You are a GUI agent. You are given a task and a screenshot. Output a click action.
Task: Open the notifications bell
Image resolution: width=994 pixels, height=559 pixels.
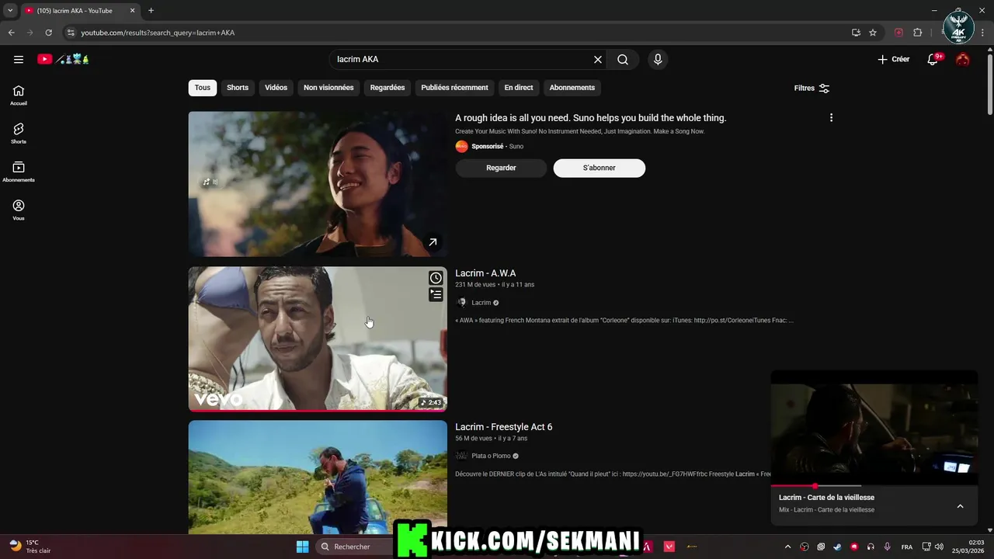pos(933,59)
